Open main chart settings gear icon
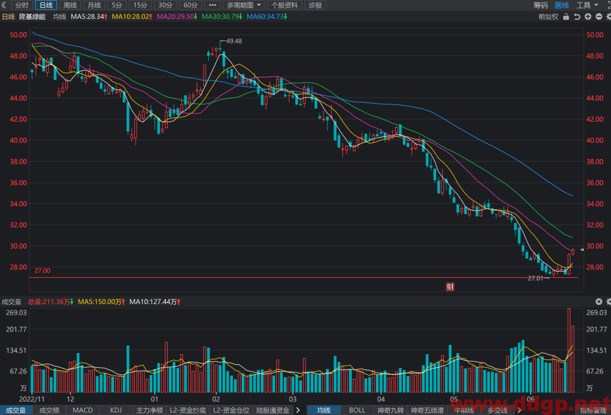This screenshot has width=611, height=415. [x=608, y=17]
